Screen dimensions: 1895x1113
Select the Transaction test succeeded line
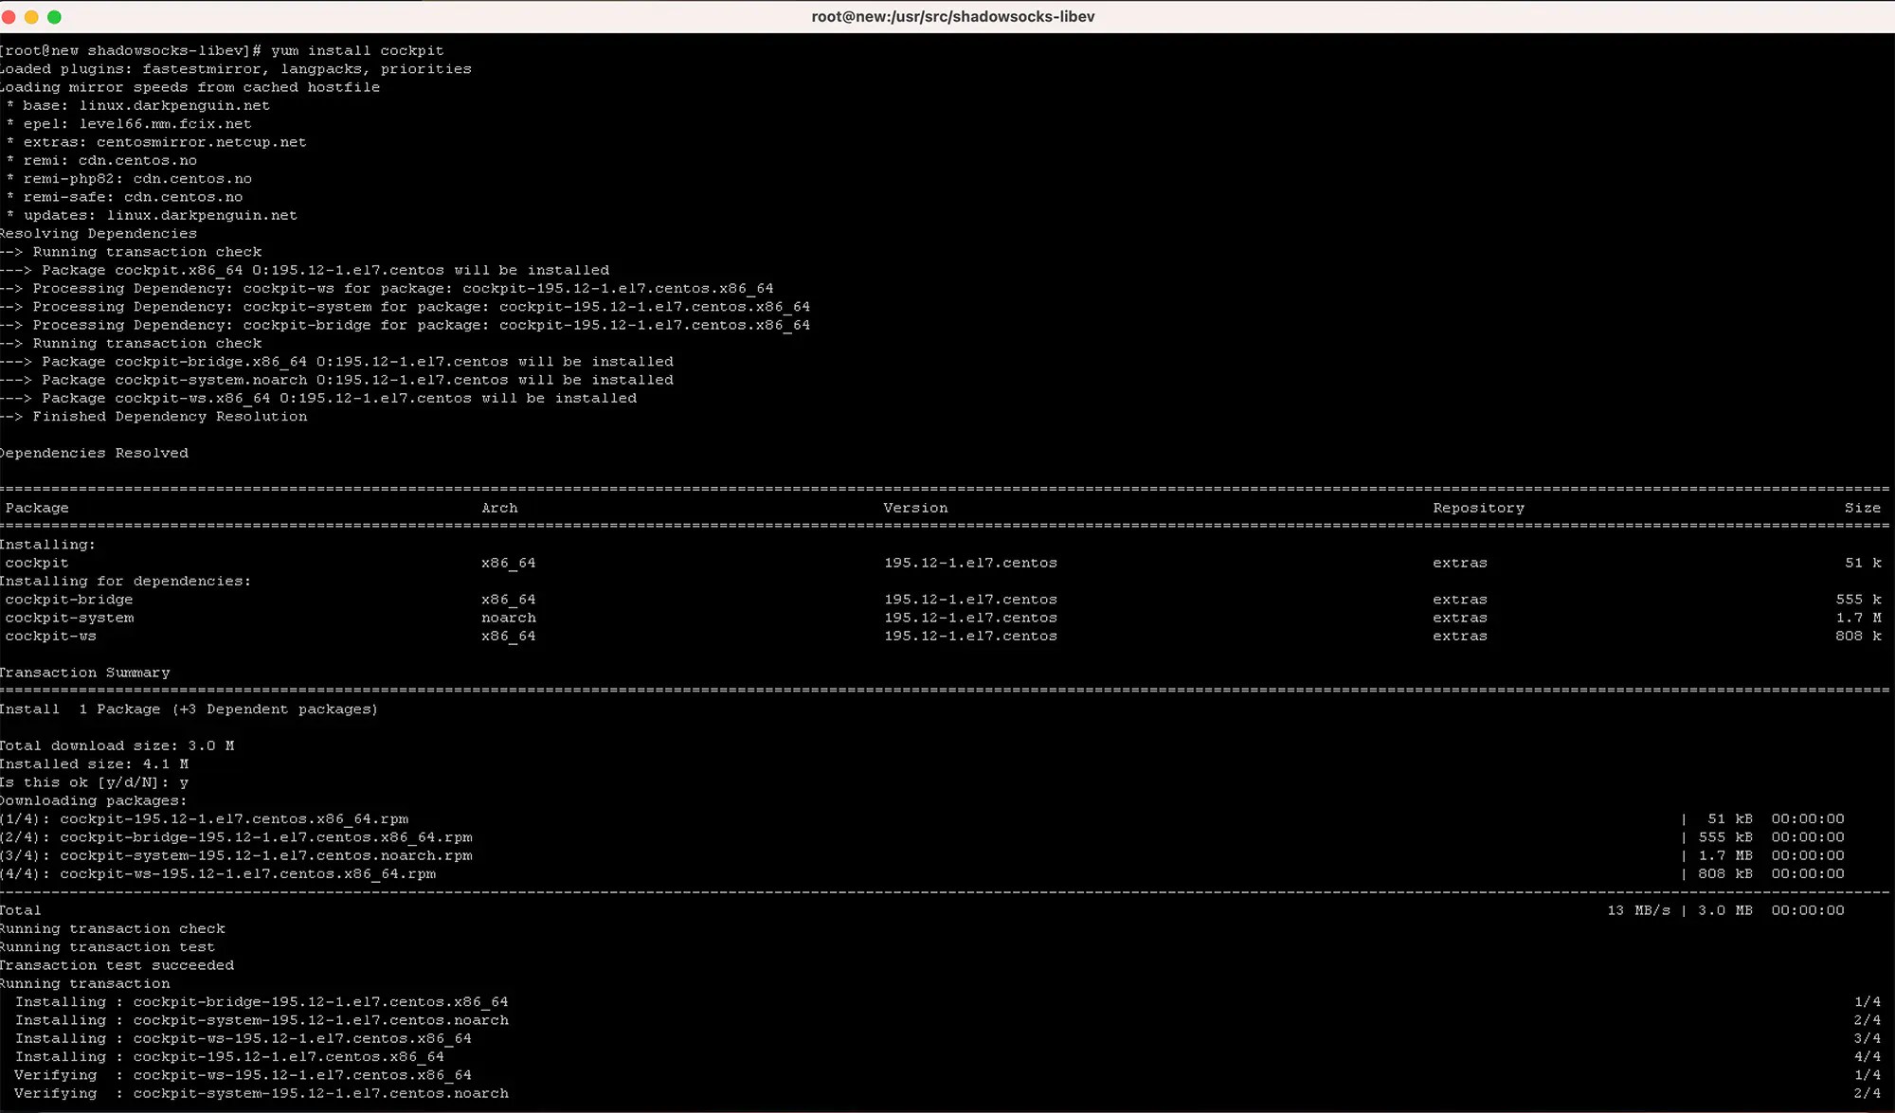pos(117,964)
